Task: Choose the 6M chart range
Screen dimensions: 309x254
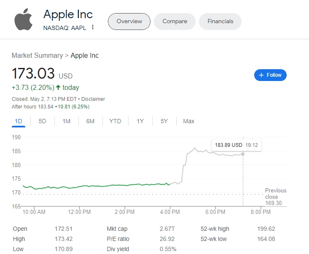Action: pos(90,122)
